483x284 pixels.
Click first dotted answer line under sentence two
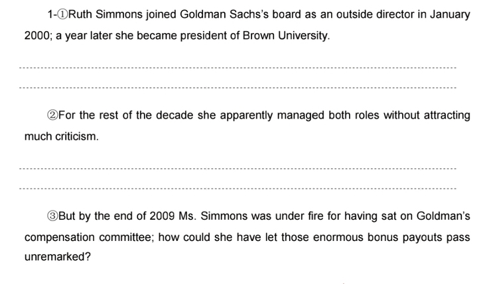pos(238,168)
